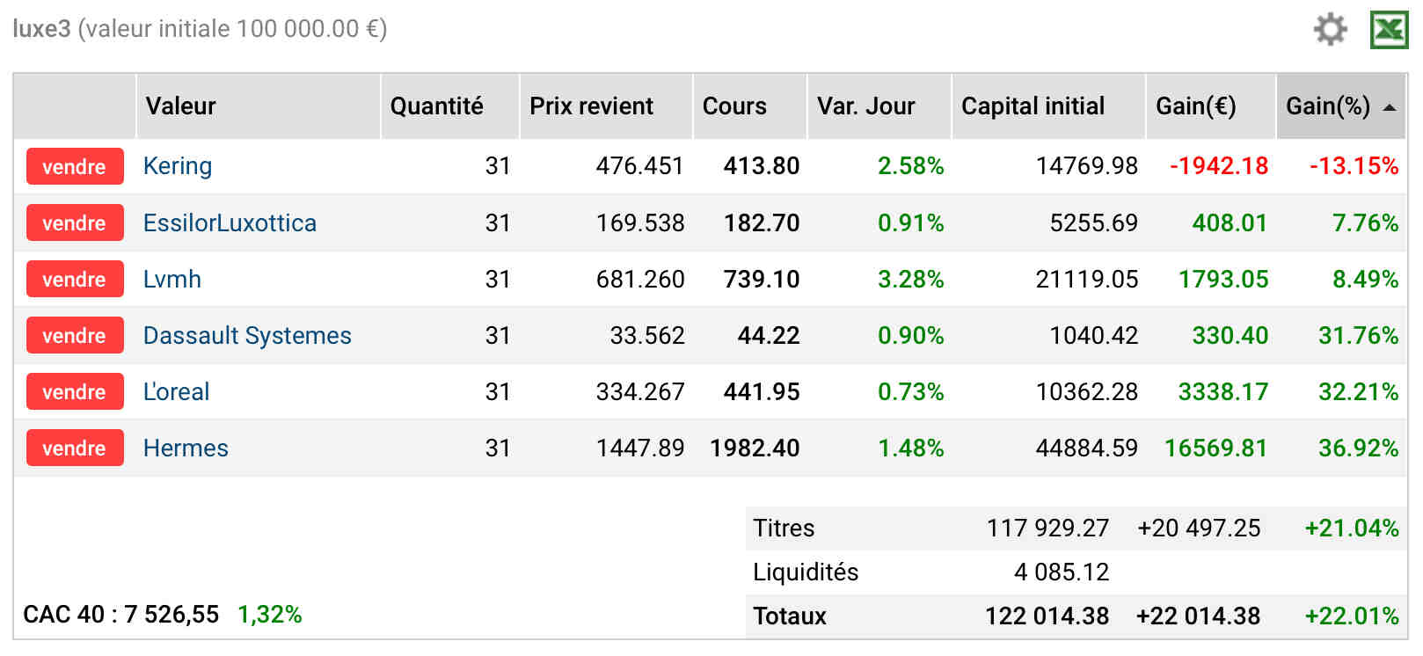This screenshot has width=1423, height=656.
Task: Click Hermes initial capital 44884.59
Action: click(1087, 448)
